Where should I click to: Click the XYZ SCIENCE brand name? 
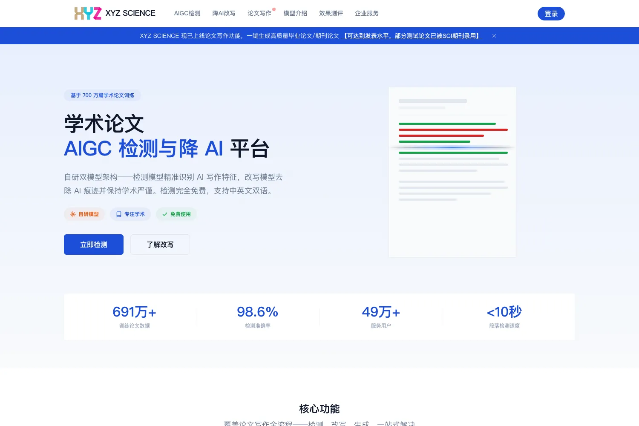[130, 13]
